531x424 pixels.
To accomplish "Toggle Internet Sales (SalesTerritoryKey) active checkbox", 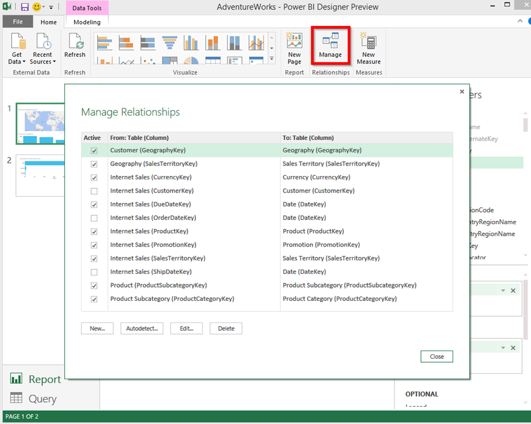I will (94, 259).
